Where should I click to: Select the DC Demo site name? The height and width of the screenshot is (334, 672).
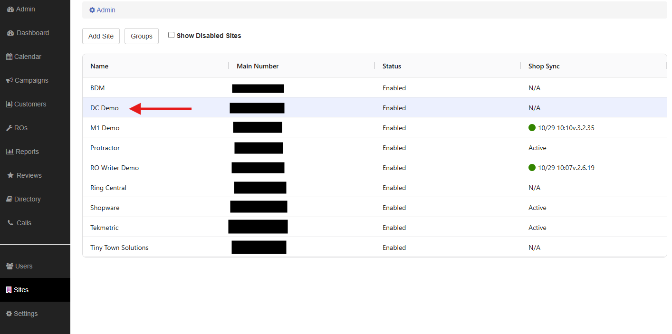pyautogui.click(x=105, y=108)
